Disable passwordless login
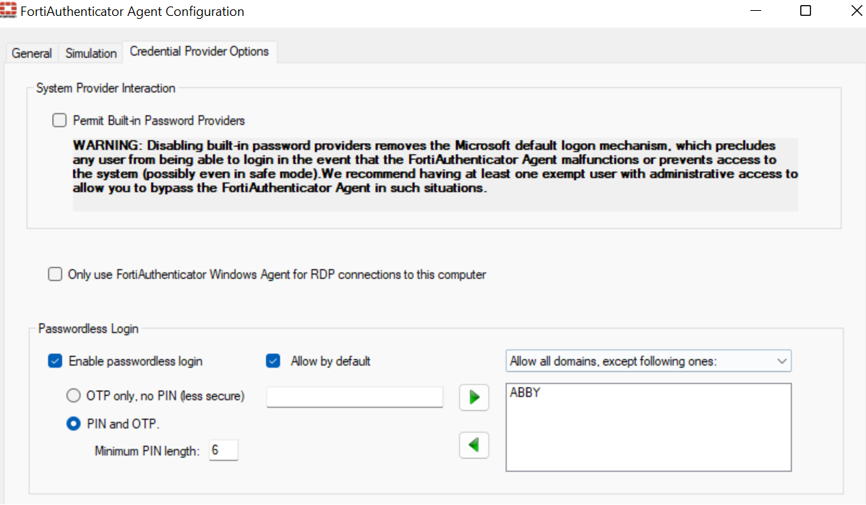This screenshot has height=505, width=866. click(x=55, y=361)
